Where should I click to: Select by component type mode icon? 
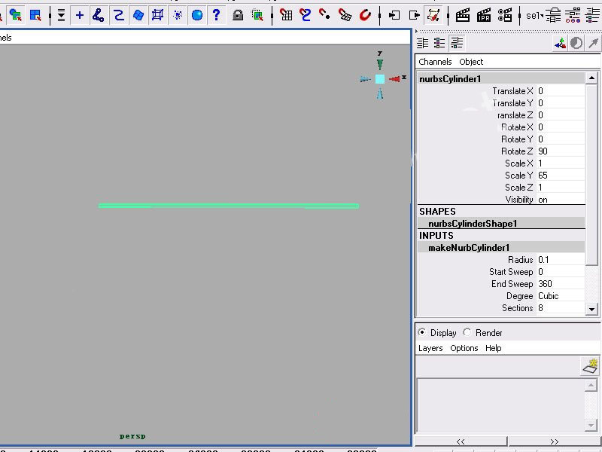click(35, 15)
